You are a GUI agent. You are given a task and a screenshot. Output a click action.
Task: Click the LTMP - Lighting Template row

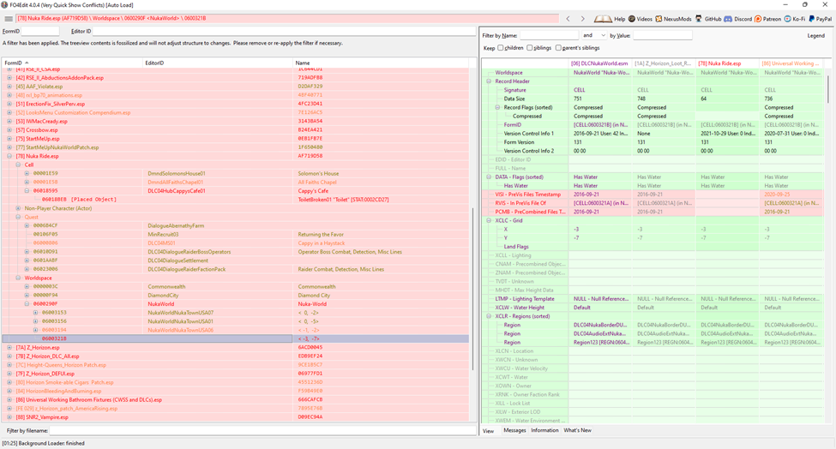pyautogui.click(x=653, y=299)
